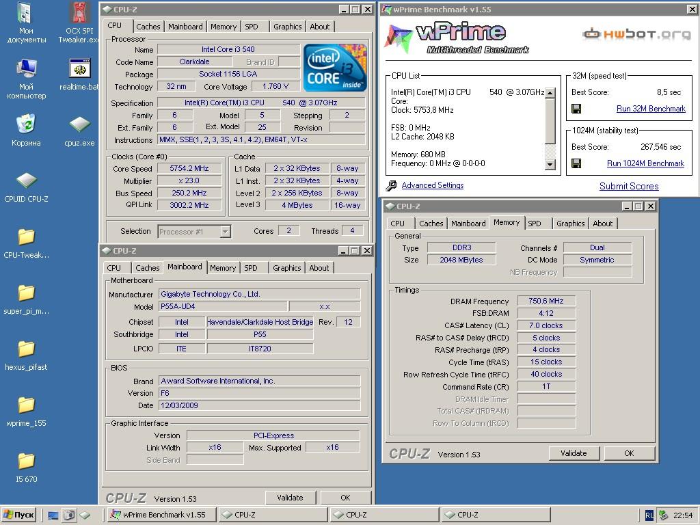Image resolution: width=700 pixels, height=525 pixels.
Task: Click CPU List scrollbar down arrow
Action: (x=550, y=164)
